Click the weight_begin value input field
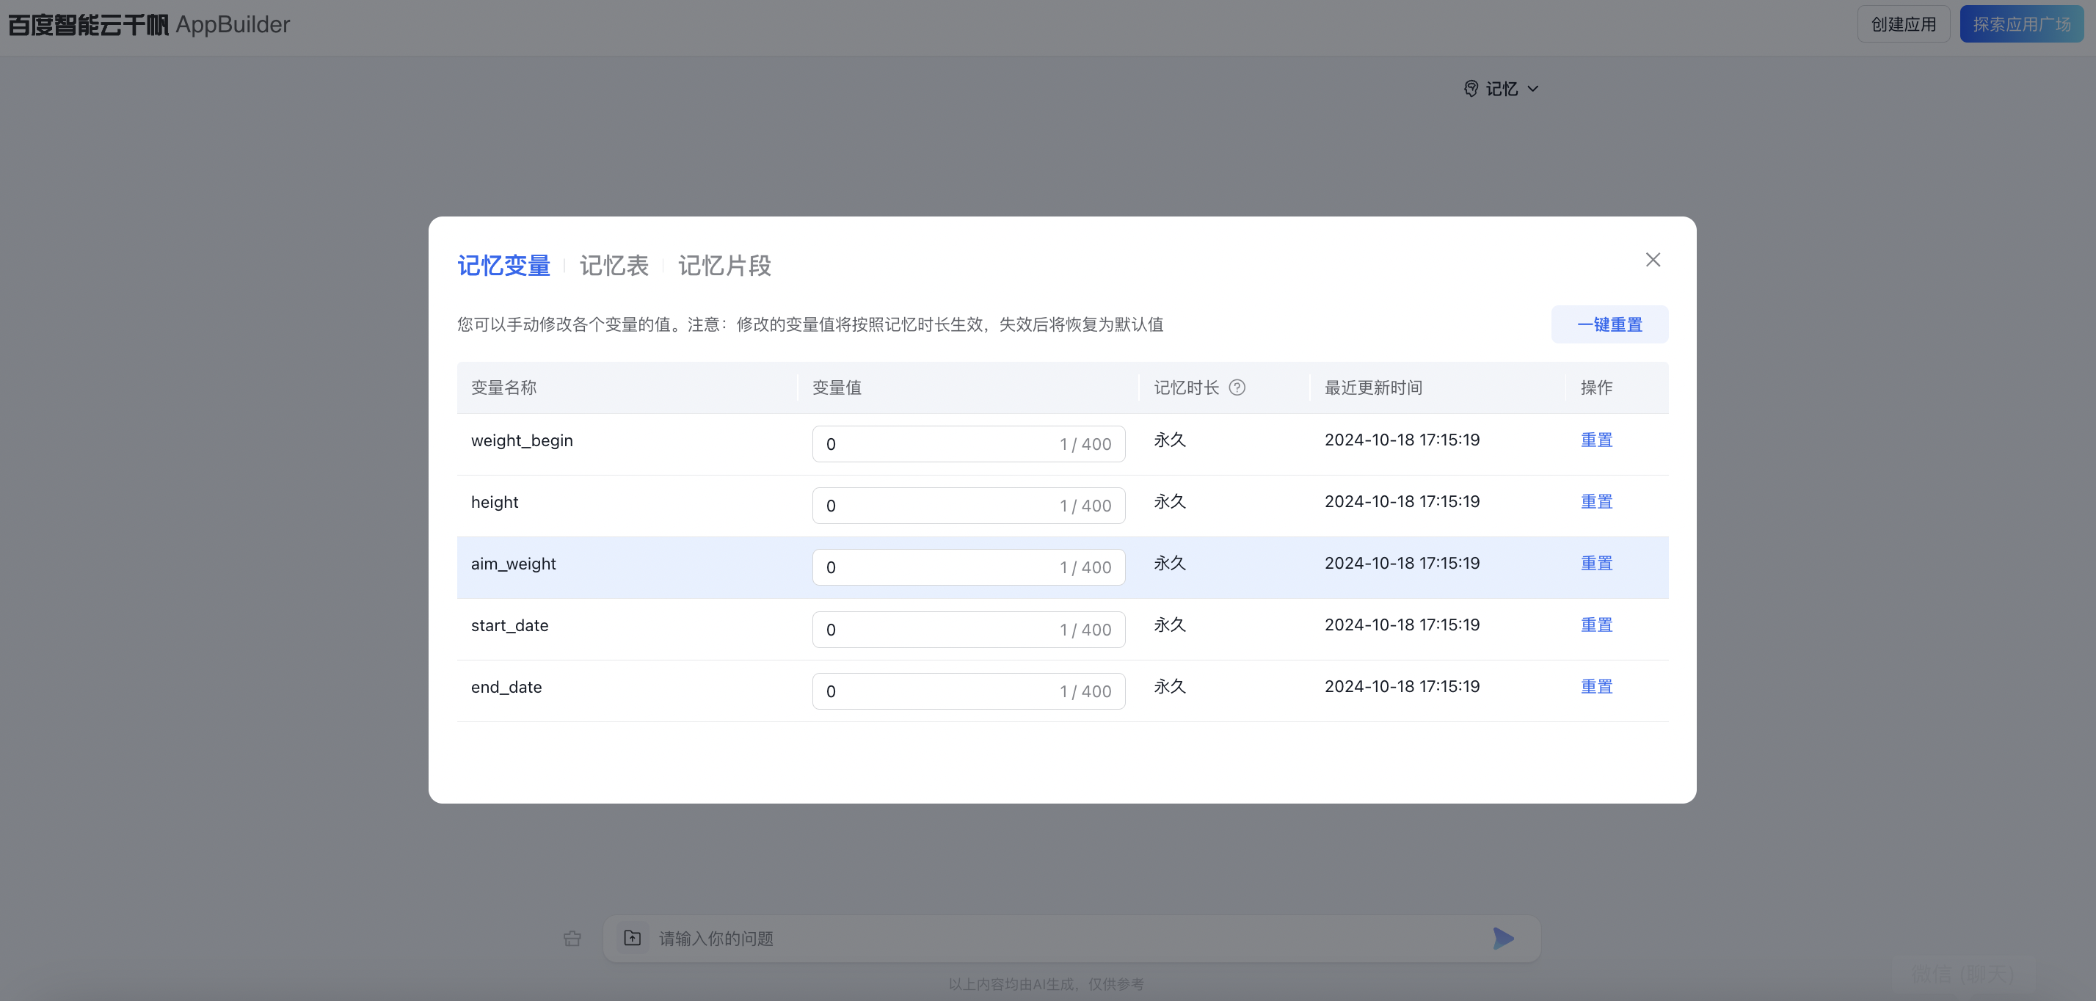2096x1001 pixels. (x=968, y=444)
